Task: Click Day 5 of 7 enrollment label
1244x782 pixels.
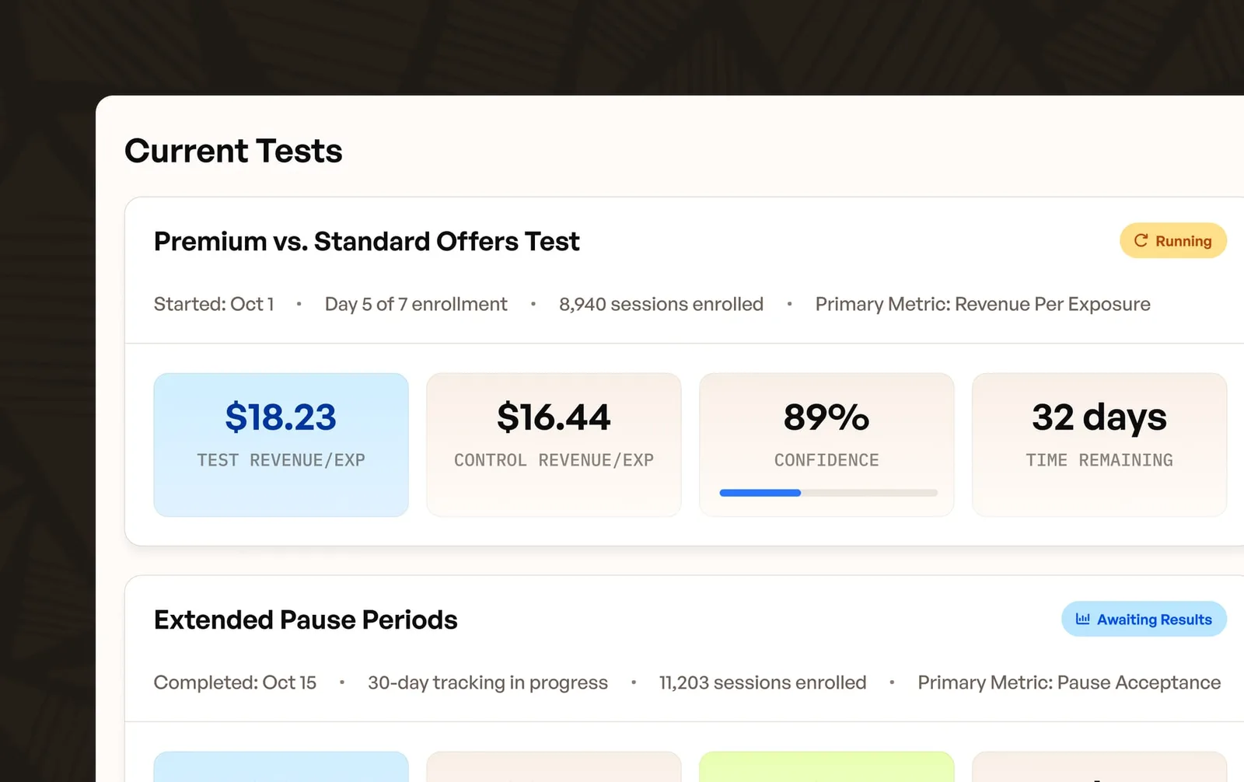Action: pyautogui.click(x=416, y=304)
